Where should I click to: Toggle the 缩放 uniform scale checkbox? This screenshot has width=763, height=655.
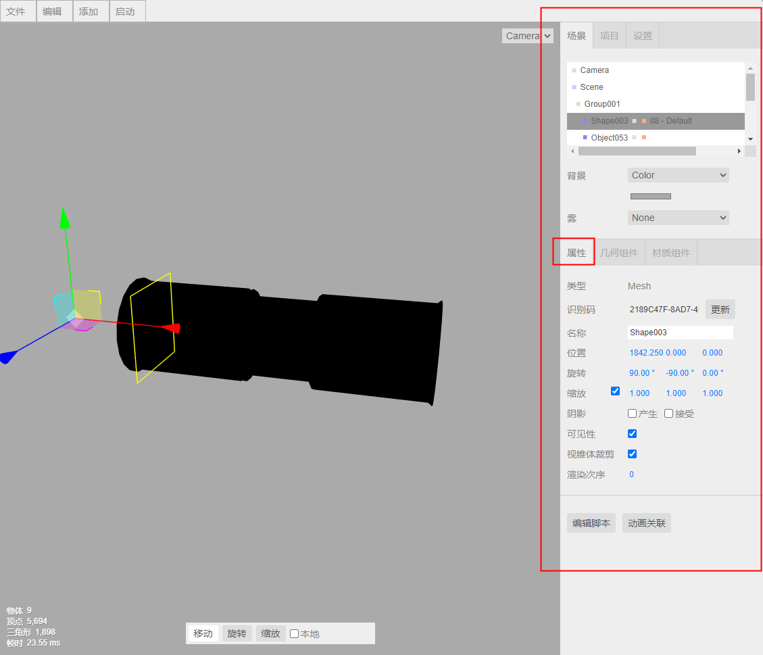pos(615,391)
